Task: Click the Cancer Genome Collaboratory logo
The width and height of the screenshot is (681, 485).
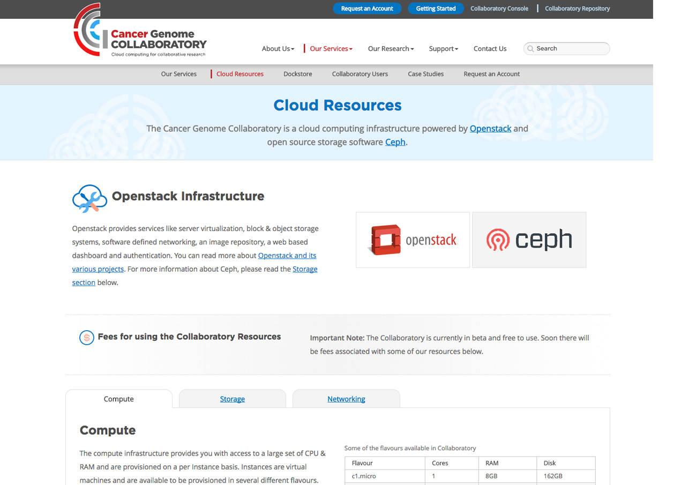Action: point(140,31)
